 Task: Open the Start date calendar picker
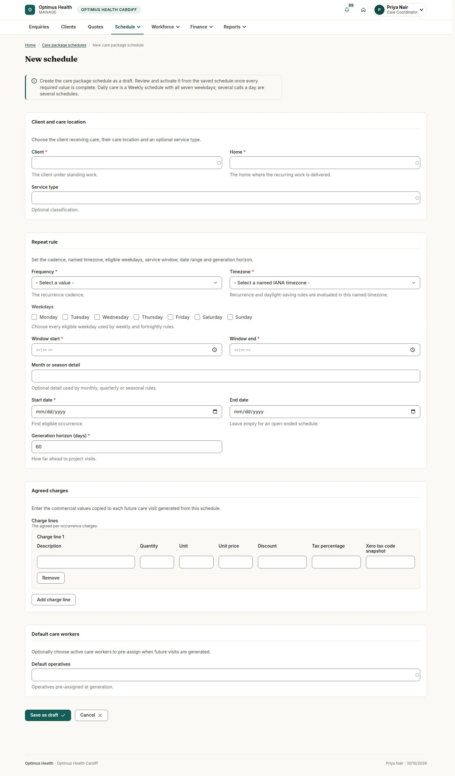pos(215,411)
